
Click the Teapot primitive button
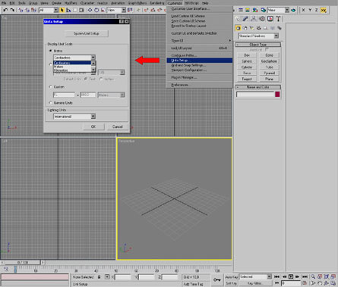(x=247, y=79)
